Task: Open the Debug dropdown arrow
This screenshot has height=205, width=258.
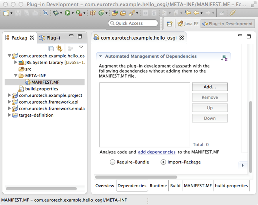Action: (61, 13)
